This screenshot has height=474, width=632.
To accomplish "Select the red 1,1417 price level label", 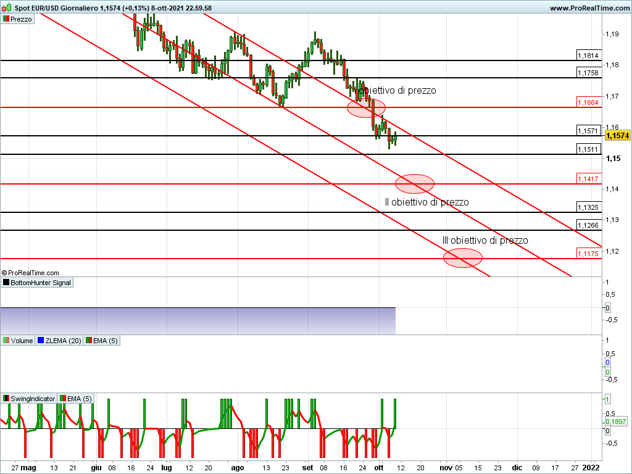I will click(x=588, y=178).
